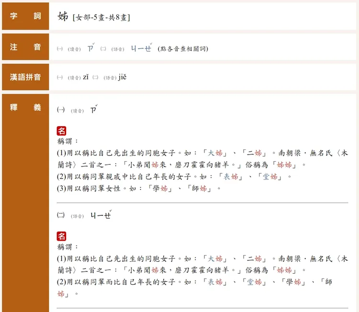359x312 pixels.
Task: Select the 字詞 header tab
Action: pyautogui.click(x=25, y=16)
